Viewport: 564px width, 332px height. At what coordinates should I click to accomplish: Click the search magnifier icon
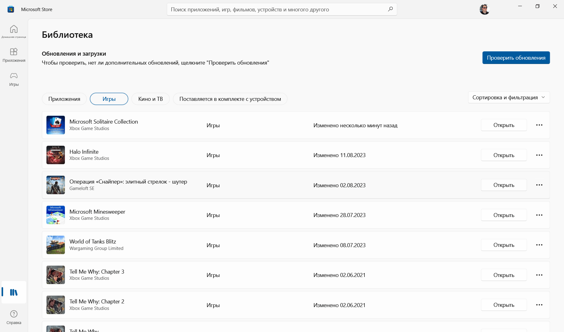390,9
